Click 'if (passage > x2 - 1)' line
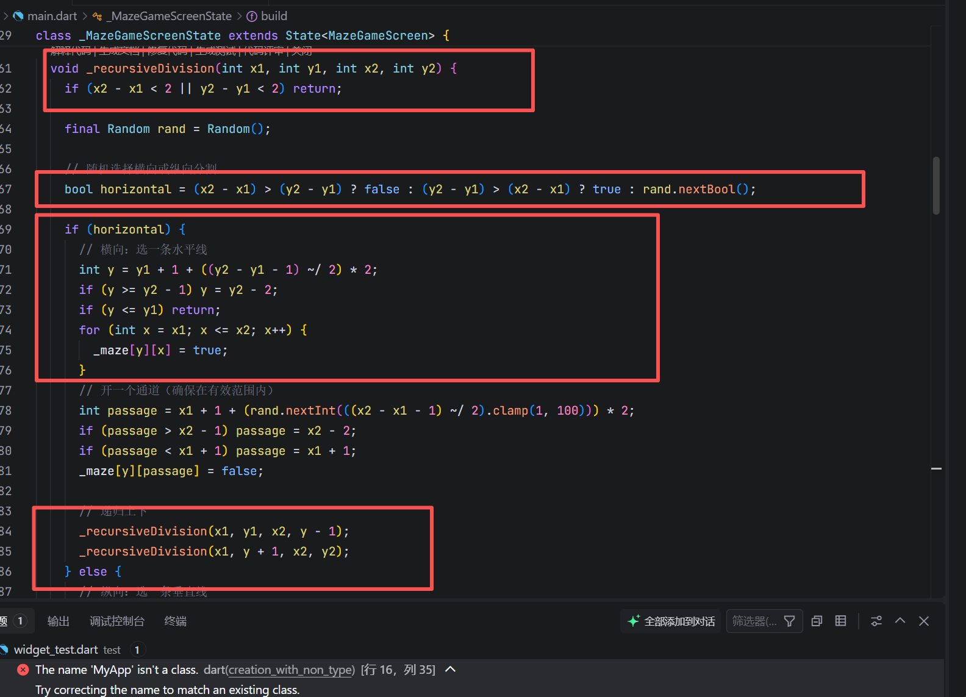This screenshot has height=697, width=966. point(218,431)
